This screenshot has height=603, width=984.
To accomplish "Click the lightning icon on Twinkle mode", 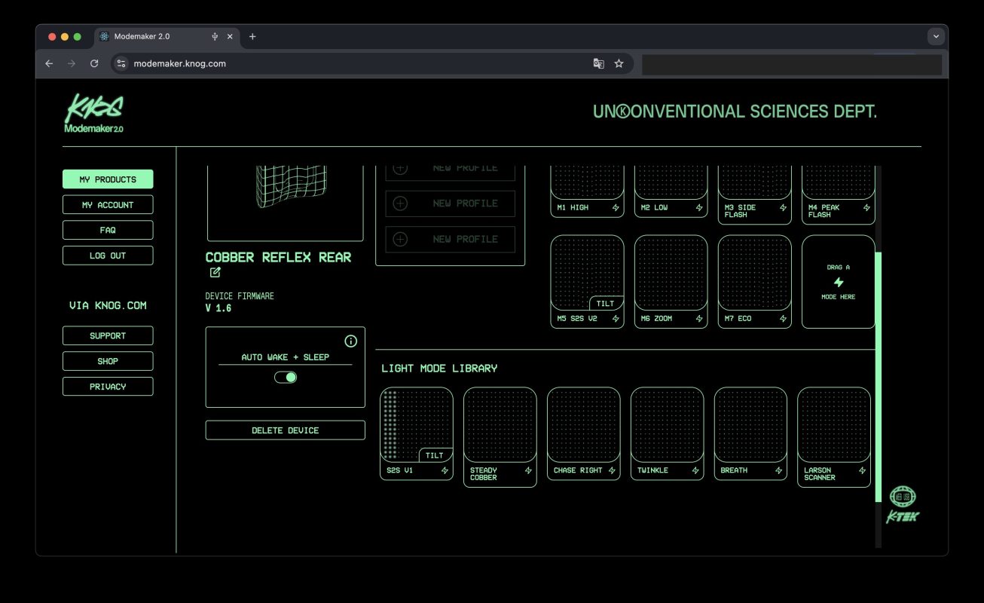I will 695,470.
